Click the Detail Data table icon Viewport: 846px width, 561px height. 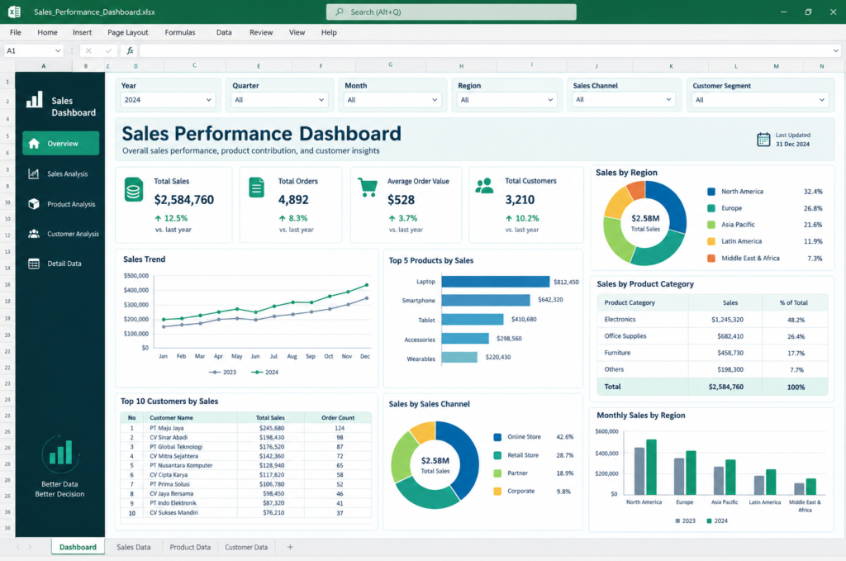point(33,264)
